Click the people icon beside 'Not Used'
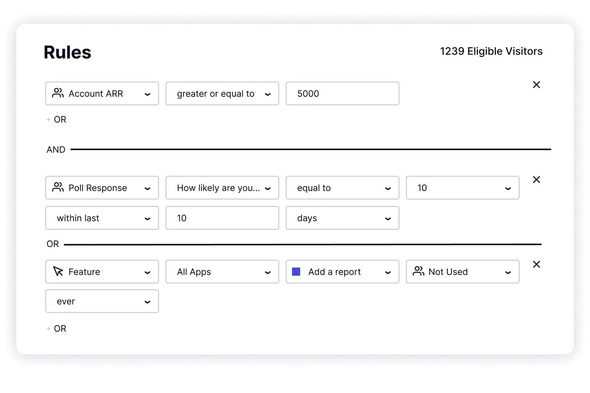Viewport: 590px width, 393px height. (419, 271)
